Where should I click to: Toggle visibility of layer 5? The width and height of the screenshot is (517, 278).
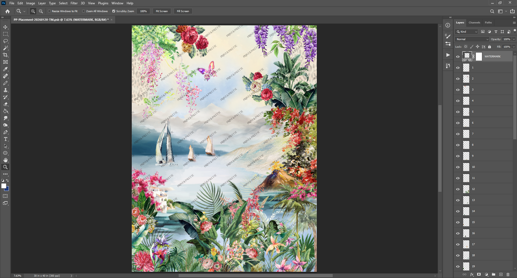[x=458, y=112]
